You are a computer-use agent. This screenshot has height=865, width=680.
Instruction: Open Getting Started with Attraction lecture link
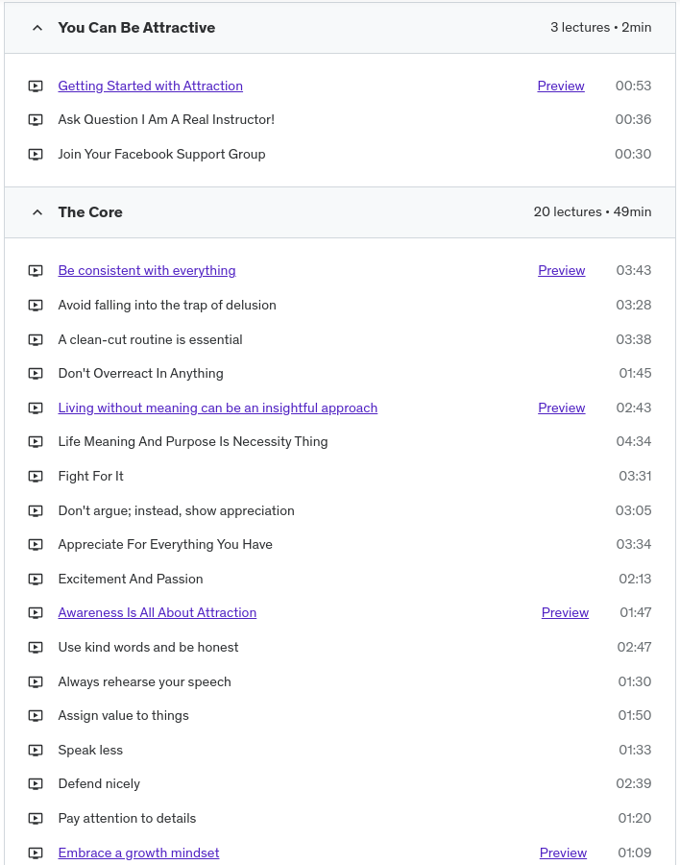pos(150,86)
